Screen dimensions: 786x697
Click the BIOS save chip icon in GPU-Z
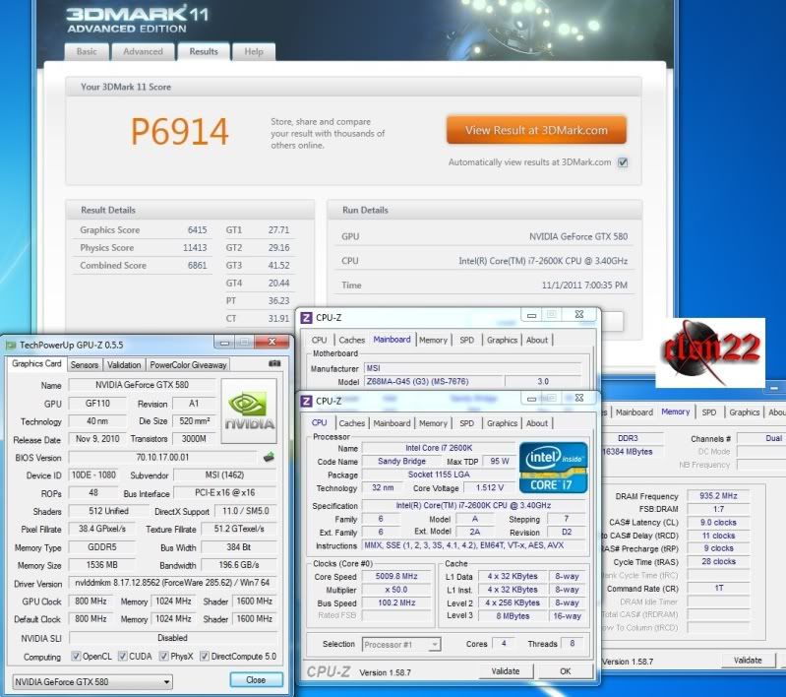tap(269, 457)
